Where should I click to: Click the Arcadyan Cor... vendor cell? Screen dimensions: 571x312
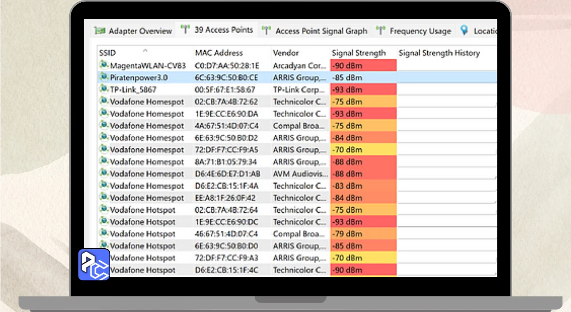click(300, 66)
